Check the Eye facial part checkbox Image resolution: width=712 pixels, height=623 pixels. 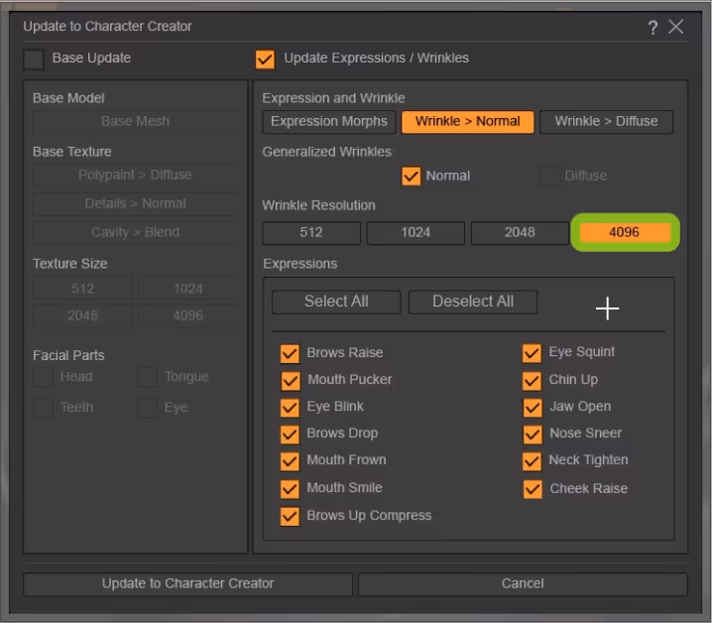pos(148,408)
